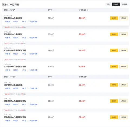
Task: Click 分期购车 for Max六座四驱智驾版
Action: point(123,117)
